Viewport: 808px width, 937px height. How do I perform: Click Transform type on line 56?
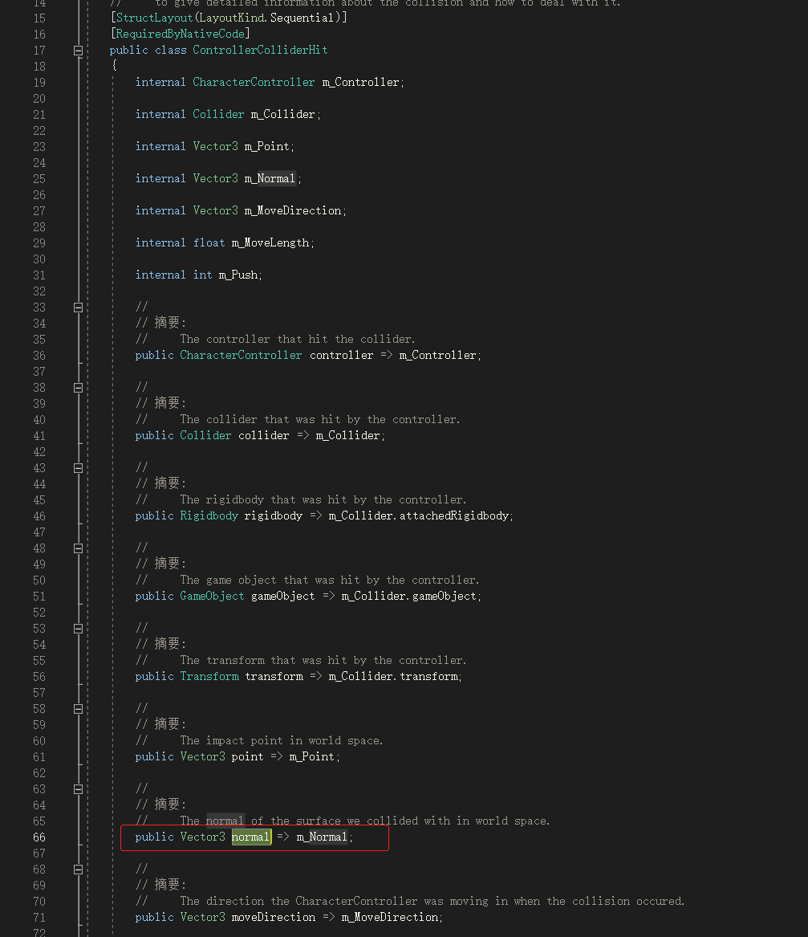[x=209, y=677]
